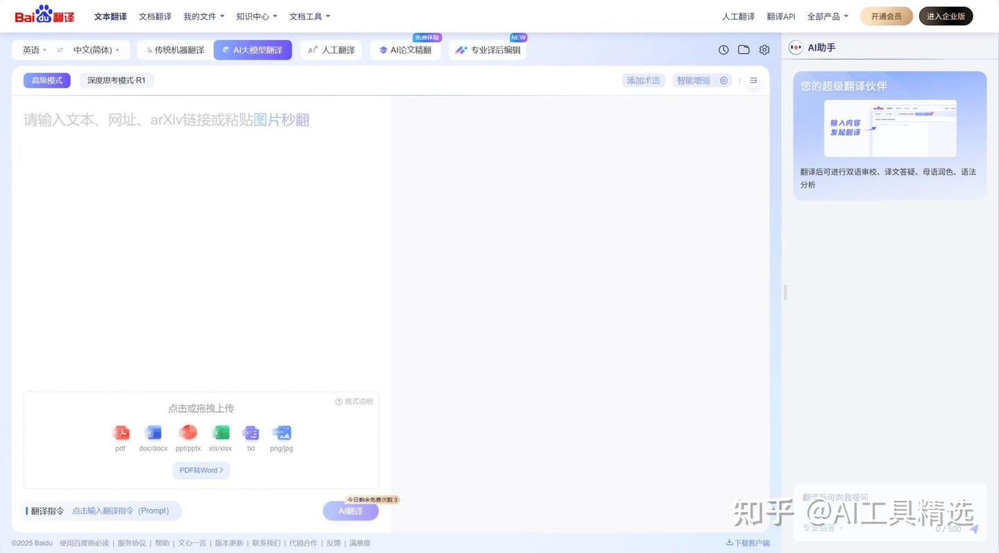Viewport: 999px width, 553px height.
Task: Open the 版本更新 footer link
Action: pyautogui.click(x=229, y=543)
